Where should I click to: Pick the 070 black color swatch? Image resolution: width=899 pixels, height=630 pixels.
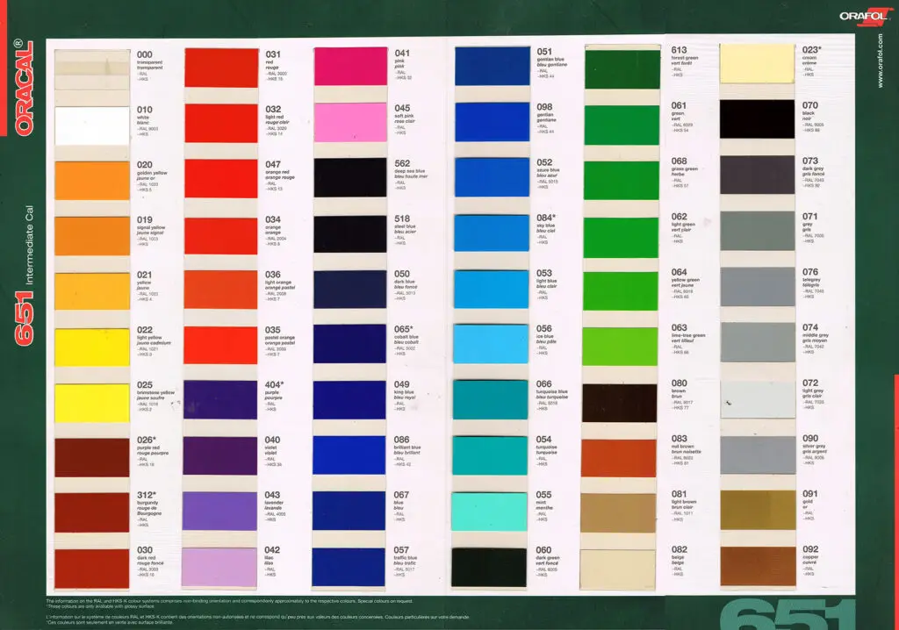[757, 118]
